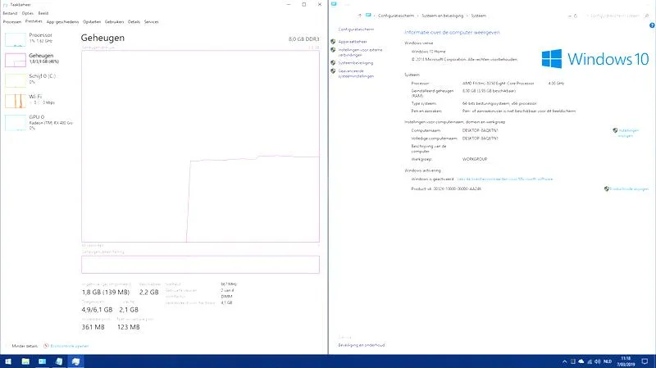Image resolution: width=656 pixels, height=368 pixels.
Task: Open the blue Help question mark icon
Action: point(652,25)
